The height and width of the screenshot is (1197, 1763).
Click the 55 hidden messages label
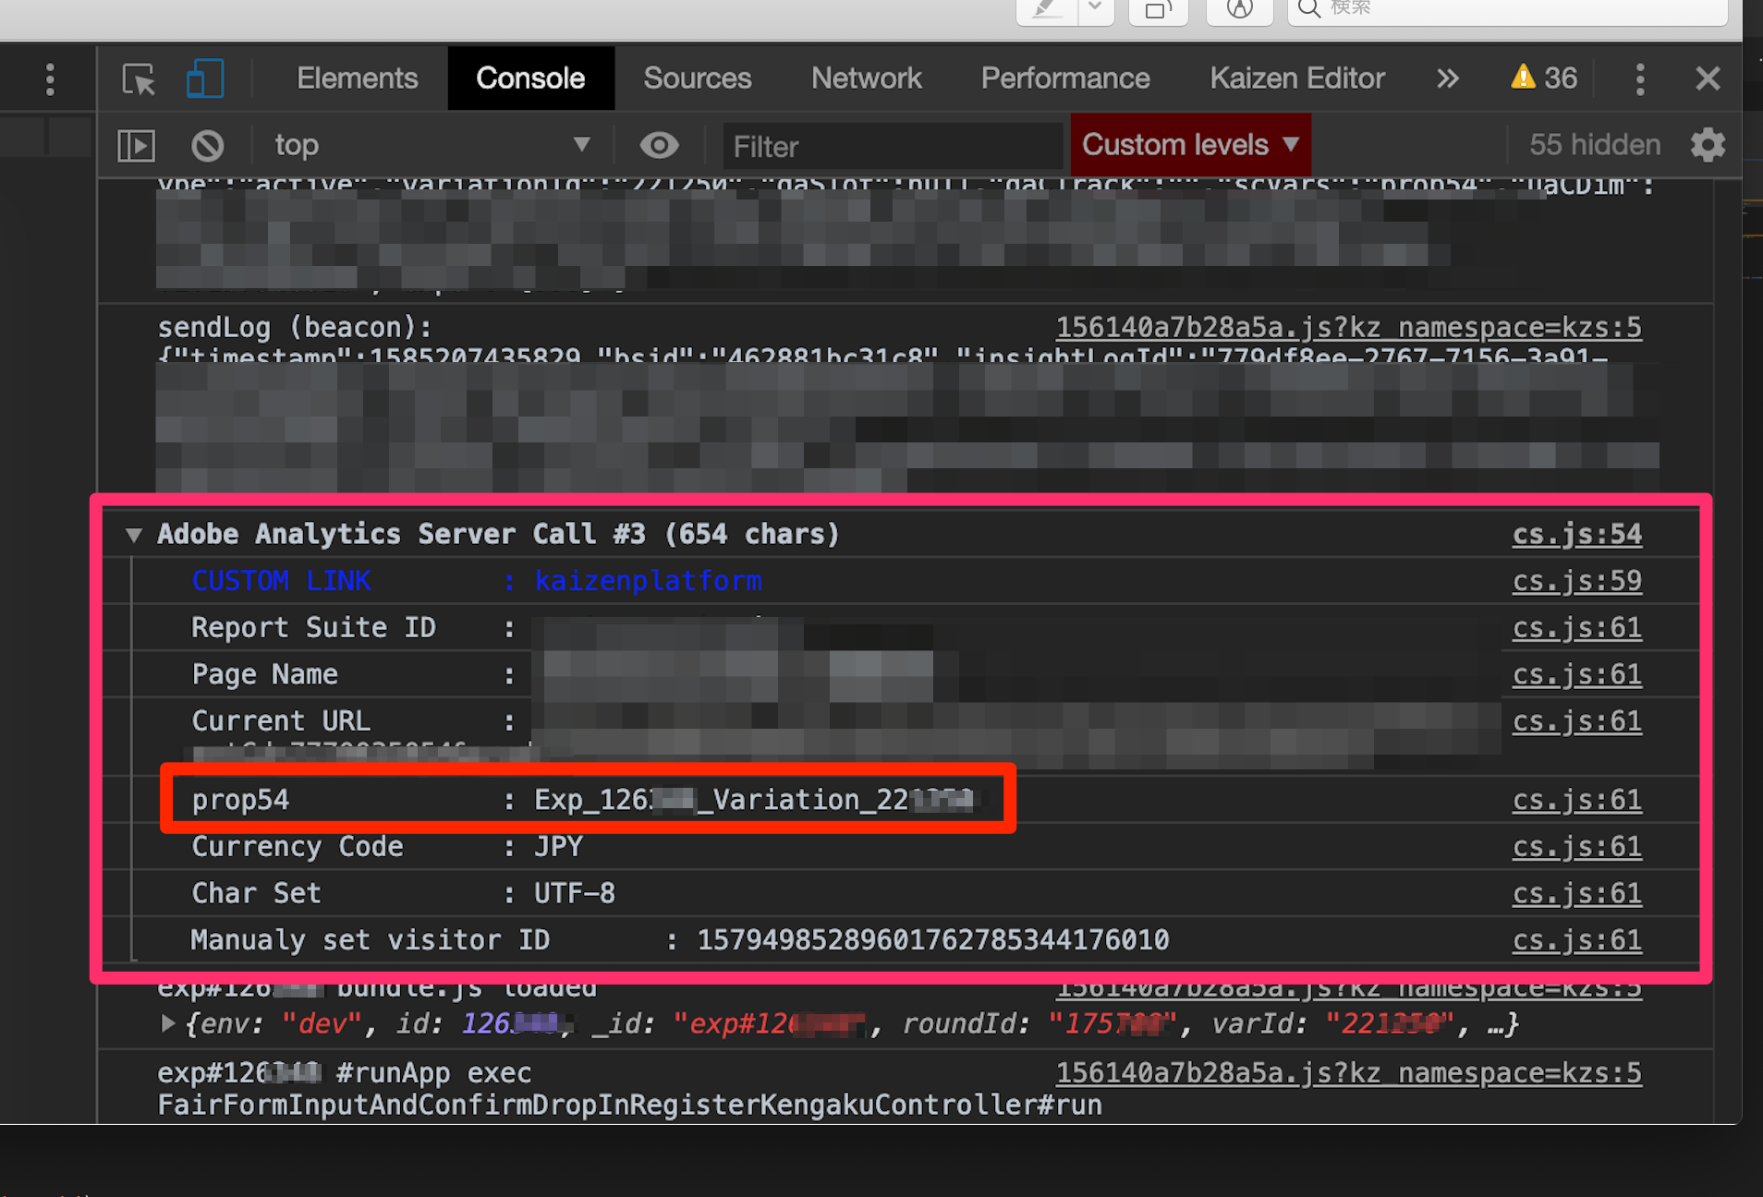click(1595, 145)
